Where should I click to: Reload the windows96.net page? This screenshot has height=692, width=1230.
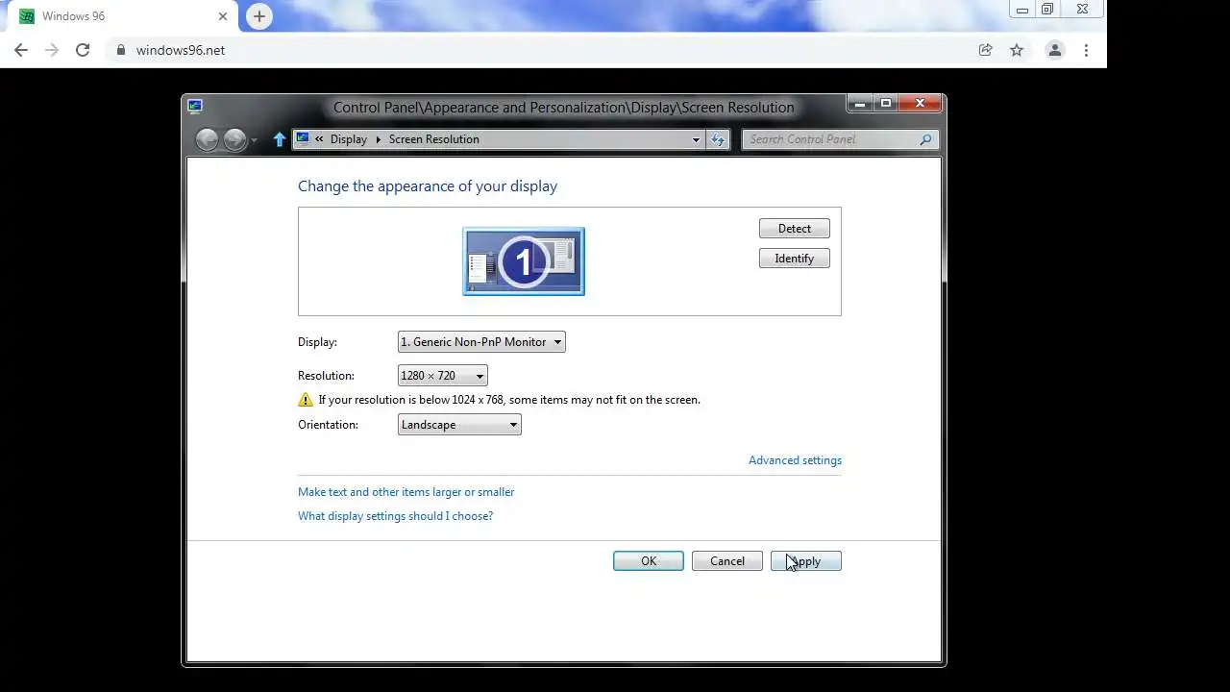(x=83, y=50)
